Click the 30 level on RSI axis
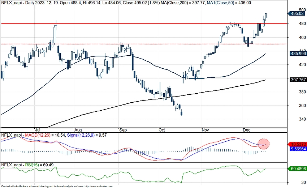The width and height of the screenshot is (307, 188). 303,182
